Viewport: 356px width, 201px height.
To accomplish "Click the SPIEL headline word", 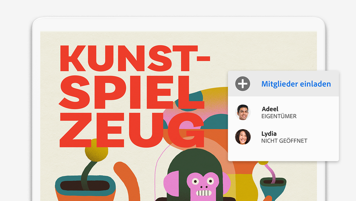I will [x=131, y=92].
